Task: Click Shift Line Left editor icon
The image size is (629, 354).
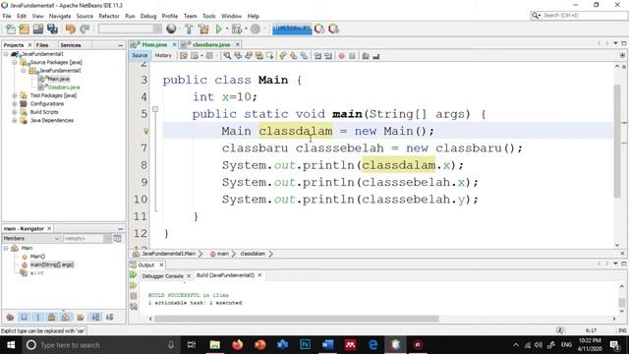Action: [x=317, y=56]
